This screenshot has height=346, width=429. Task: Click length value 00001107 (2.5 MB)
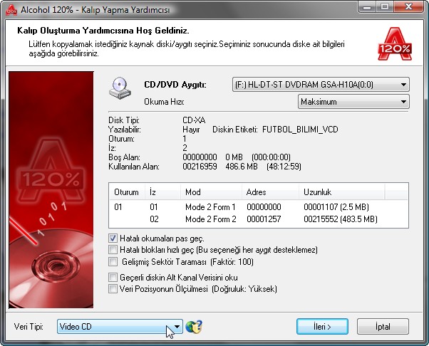pos(336,207)
